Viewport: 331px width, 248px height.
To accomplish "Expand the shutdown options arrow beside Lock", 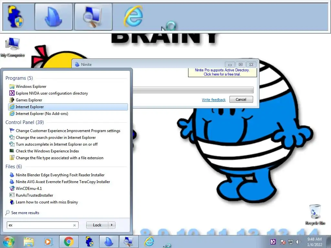I will pos(112,225).
